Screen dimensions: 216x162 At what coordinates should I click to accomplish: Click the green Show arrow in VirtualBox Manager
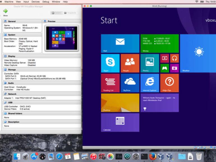5,11
